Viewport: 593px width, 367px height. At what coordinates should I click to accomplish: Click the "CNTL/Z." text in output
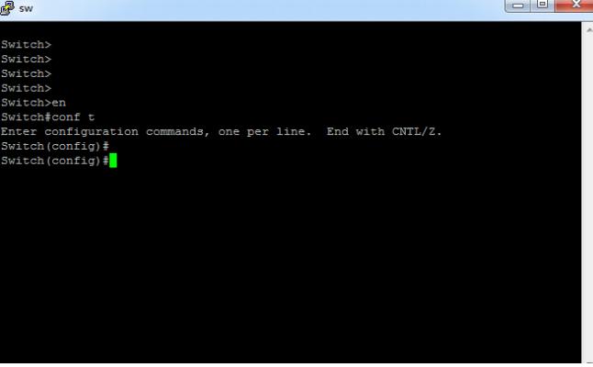pyautogui.click(x=417, y=131)
